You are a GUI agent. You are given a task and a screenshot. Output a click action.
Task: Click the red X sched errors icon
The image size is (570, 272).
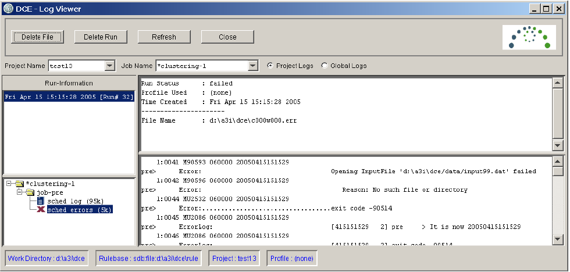41,210
